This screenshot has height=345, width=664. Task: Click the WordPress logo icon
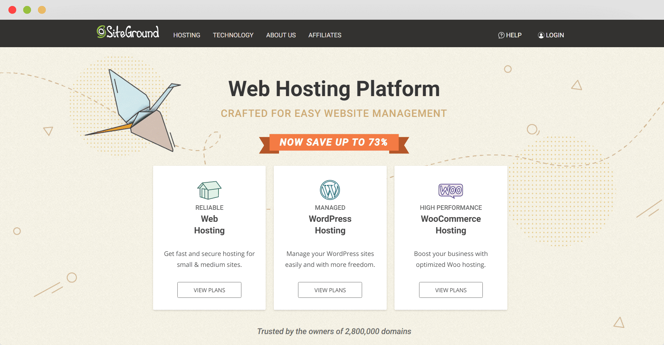coord(330,190)
